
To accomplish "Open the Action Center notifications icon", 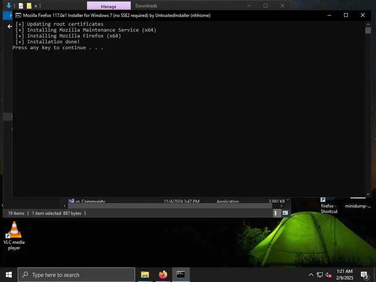I will pos(364,275).
